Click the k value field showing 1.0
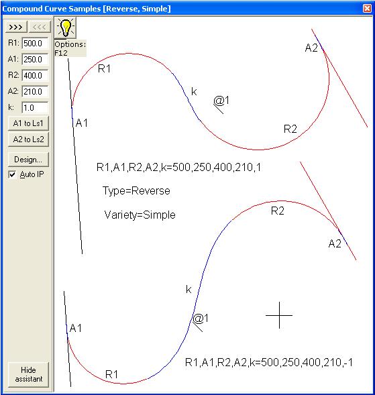 (x=35, y=108)
